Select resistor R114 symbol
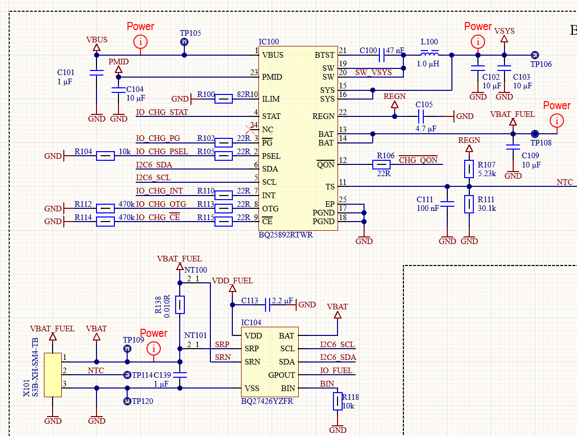The image size is (577, 436). pyautogui.click(x=105, y=222)
